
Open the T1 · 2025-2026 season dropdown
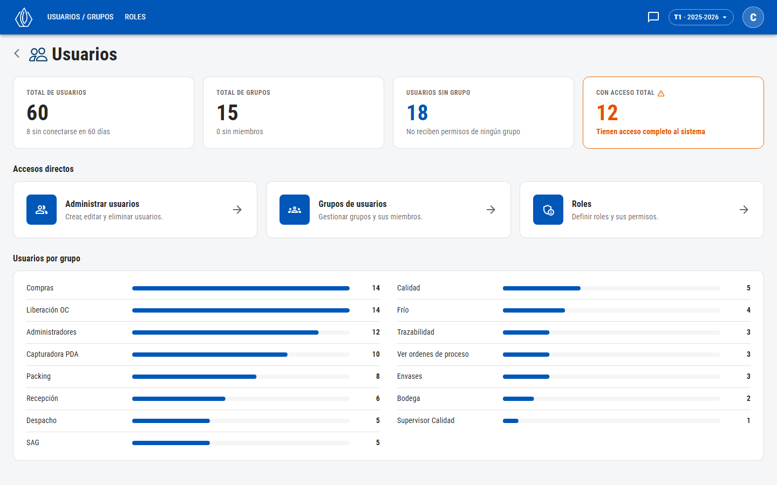pyautogui.click(x=701, y=17)
